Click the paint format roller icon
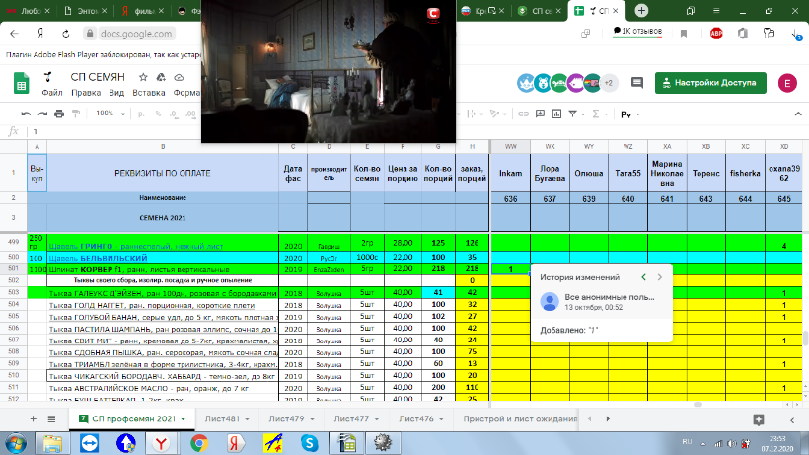This screenshot has height=455, width=809. tap(78, 114)
